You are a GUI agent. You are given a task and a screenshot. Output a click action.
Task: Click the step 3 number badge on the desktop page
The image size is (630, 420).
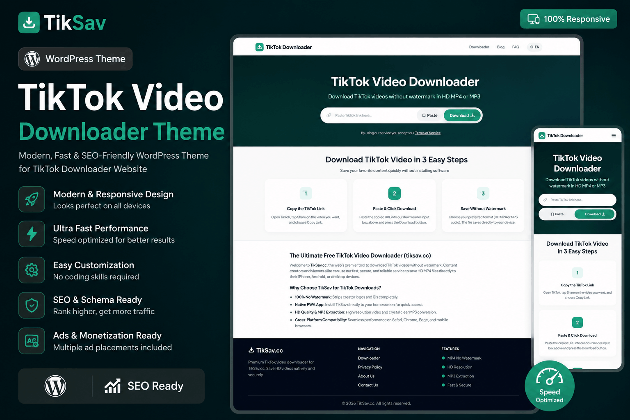point(483,194)
